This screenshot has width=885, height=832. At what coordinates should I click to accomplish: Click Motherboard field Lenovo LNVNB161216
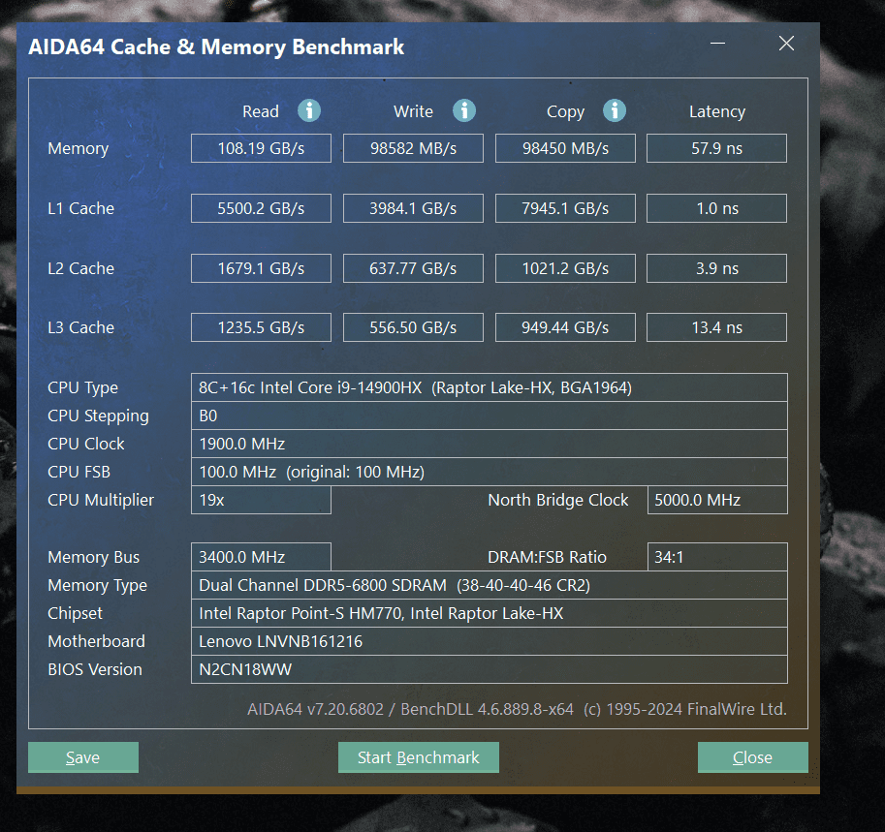coord(490,641)
